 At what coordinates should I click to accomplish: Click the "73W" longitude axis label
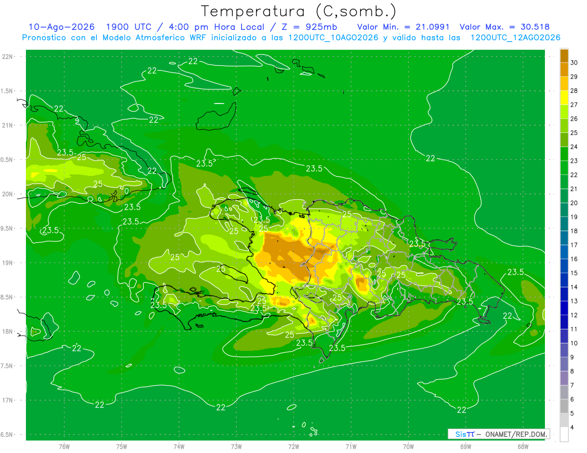click(x=236, y=446)
